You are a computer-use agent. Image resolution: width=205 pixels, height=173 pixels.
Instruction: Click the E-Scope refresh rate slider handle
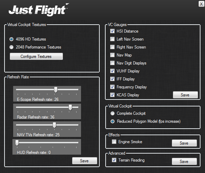click(x=56, y=90)
